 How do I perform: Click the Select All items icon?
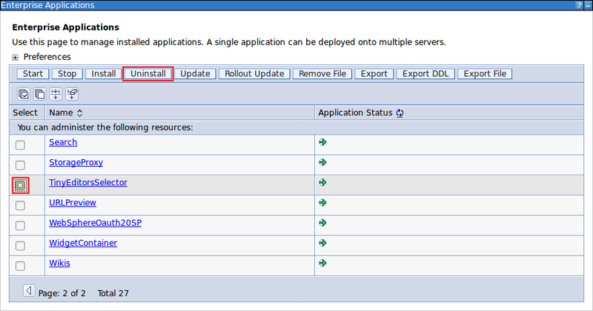pyautogui.click(x=24, y=94)
